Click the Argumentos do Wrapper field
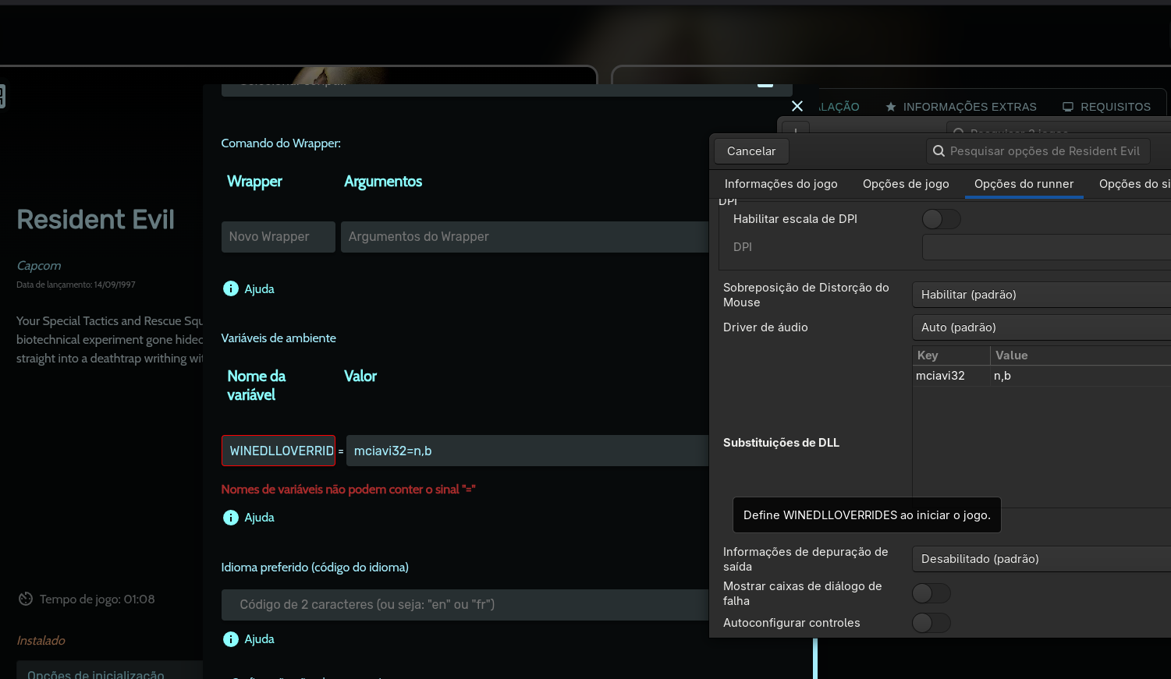Screen dimensions: 1171x679 (524, 237)
